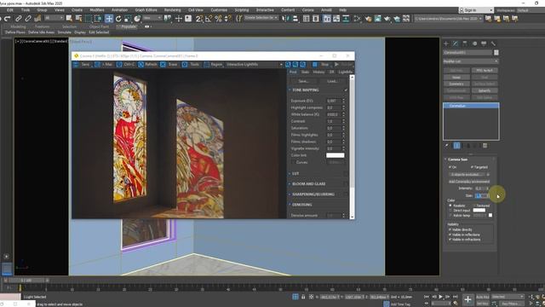Toggle the Angle Snap icon
The image size is (545, 307).
tap(209, 19)
